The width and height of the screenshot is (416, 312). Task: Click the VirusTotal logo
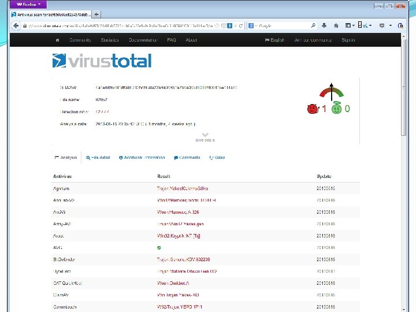tap(102, 61)
